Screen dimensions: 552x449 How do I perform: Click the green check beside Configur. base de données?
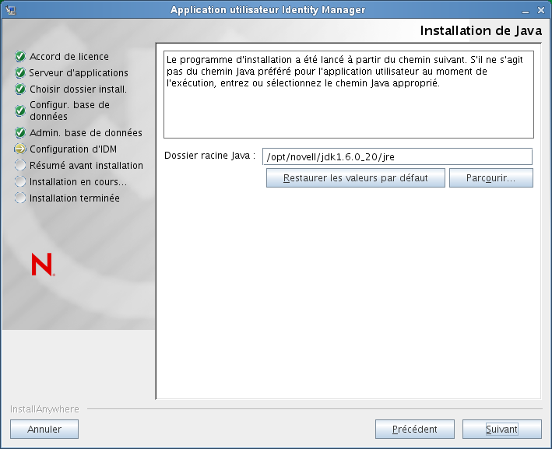[20, 110]
